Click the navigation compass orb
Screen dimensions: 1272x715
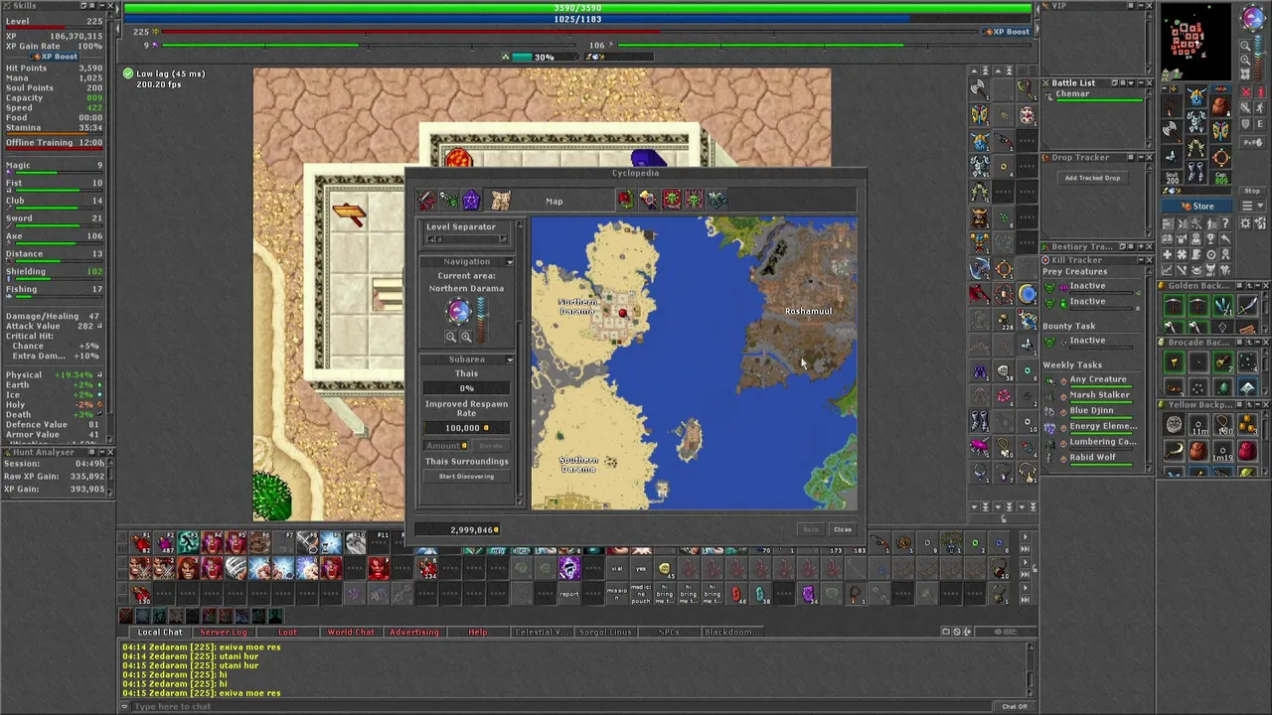tap(458, 312)
